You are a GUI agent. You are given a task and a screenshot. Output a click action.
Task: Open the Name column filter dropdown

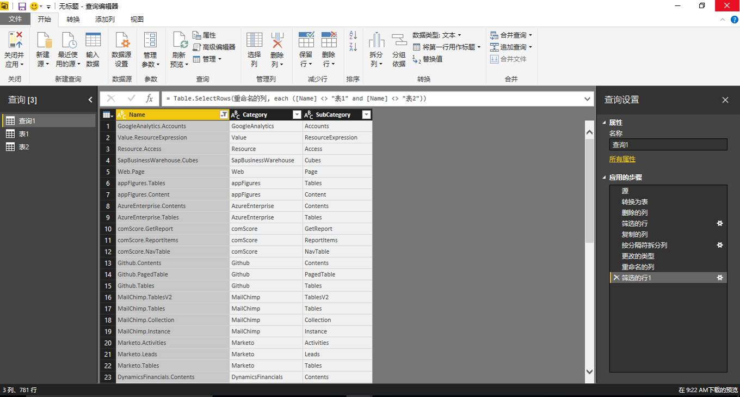(x=224, y=115)
